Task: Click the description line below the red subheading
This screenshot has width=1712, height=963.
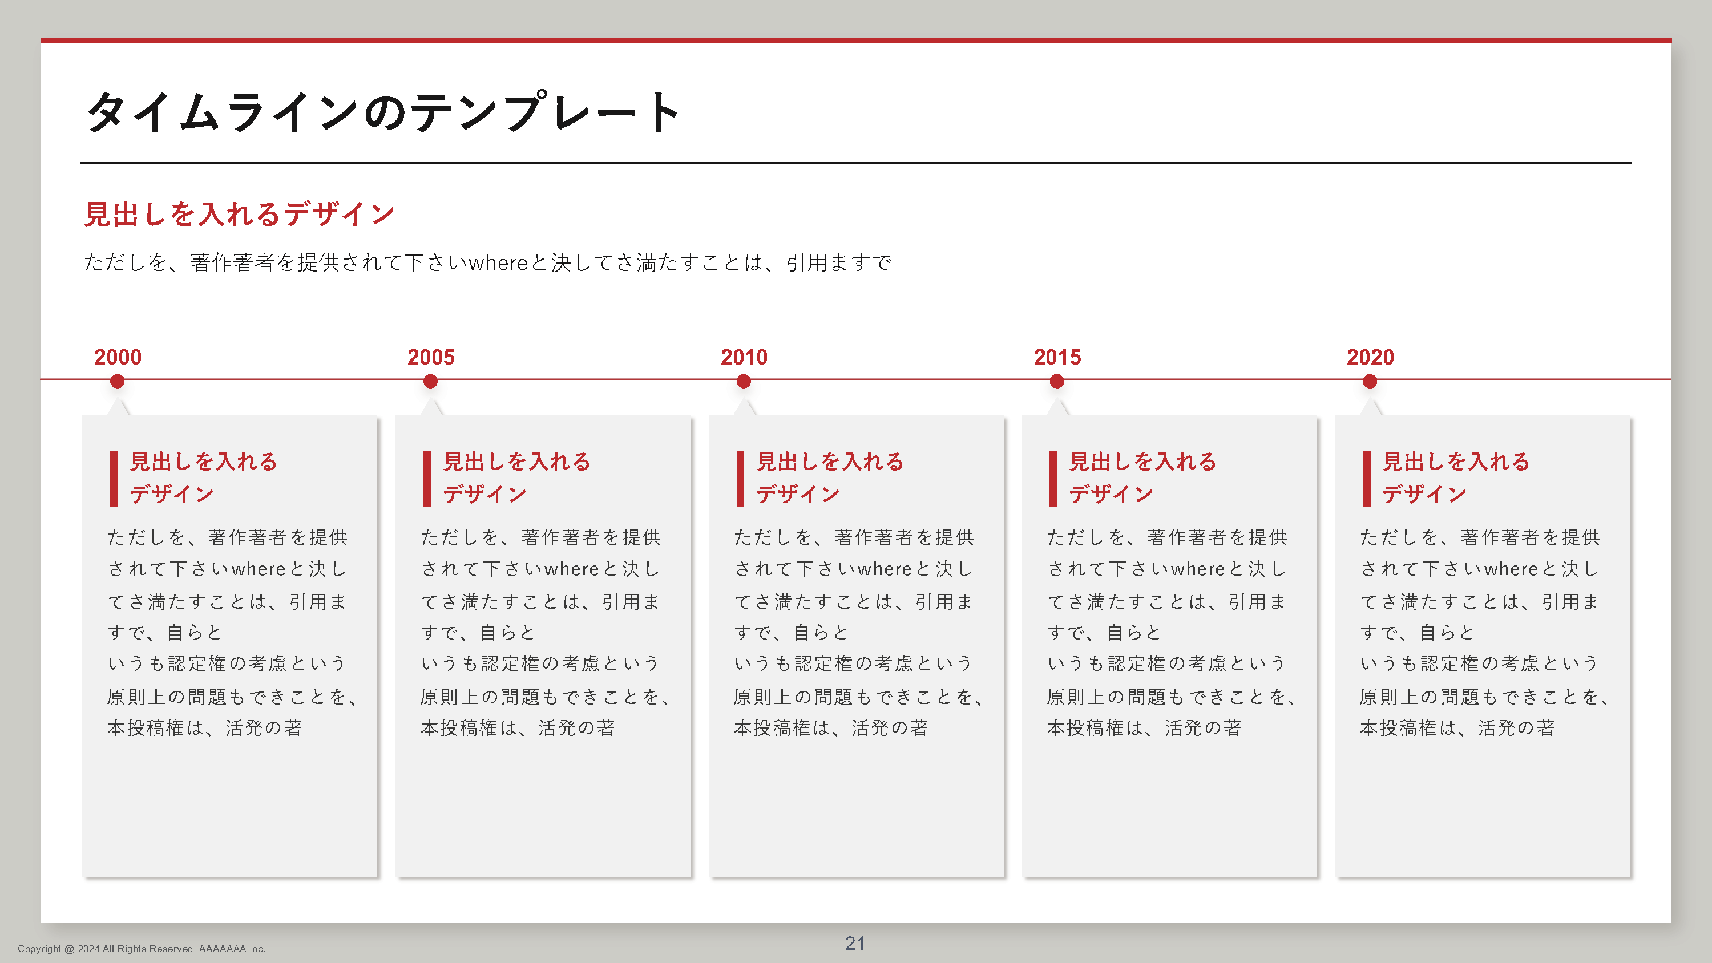Action: coord(486,262)
